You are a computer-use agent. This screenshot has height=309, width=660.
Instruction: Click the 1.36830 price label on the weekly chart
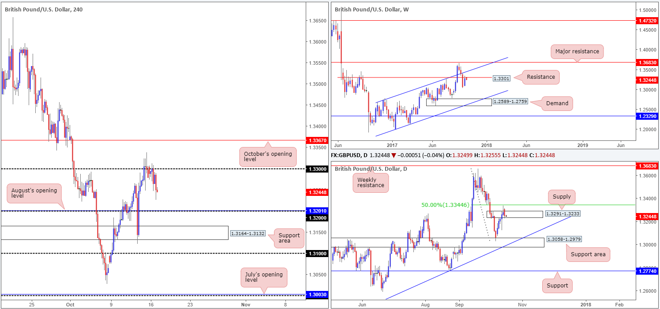[646, 63]
